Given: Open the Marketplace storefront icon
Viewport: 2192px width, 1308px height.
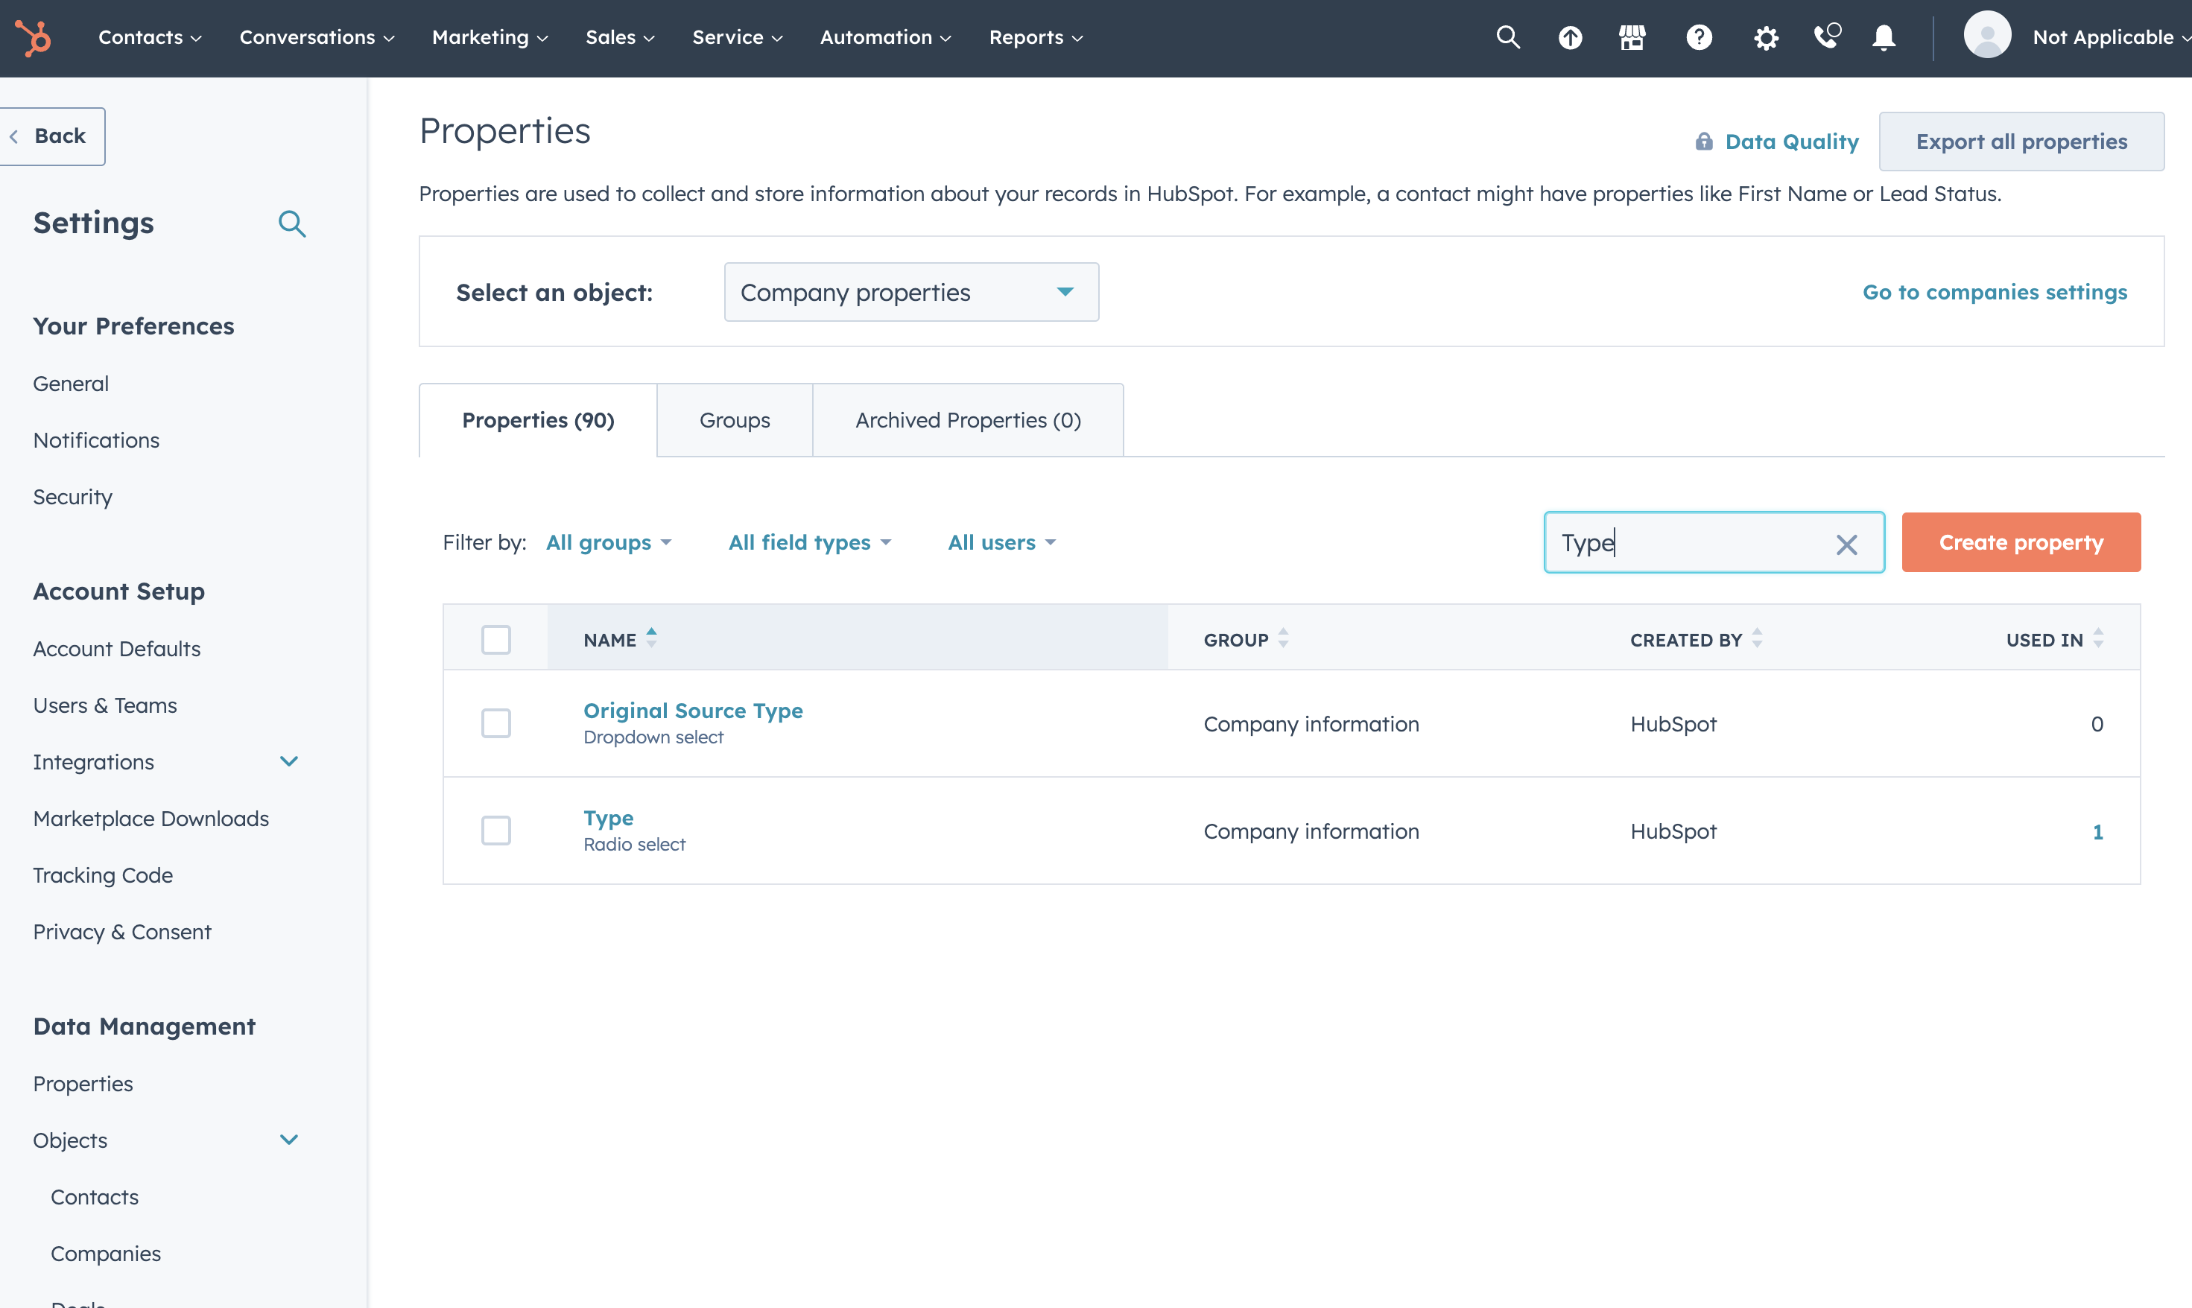Looking at the screenshot, I should tap(1632, 38).
